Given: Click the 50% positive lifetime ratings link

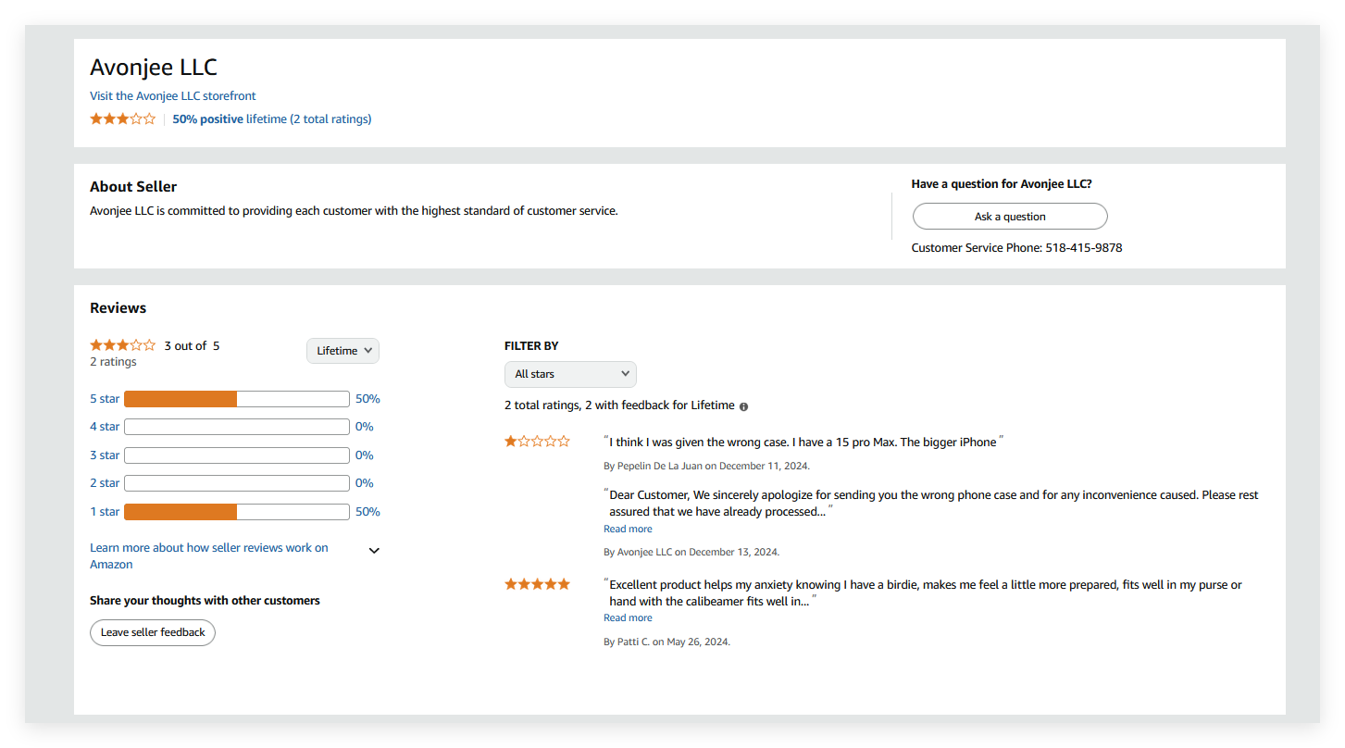Looking at the screenshot, I should (x=271, y=118).
